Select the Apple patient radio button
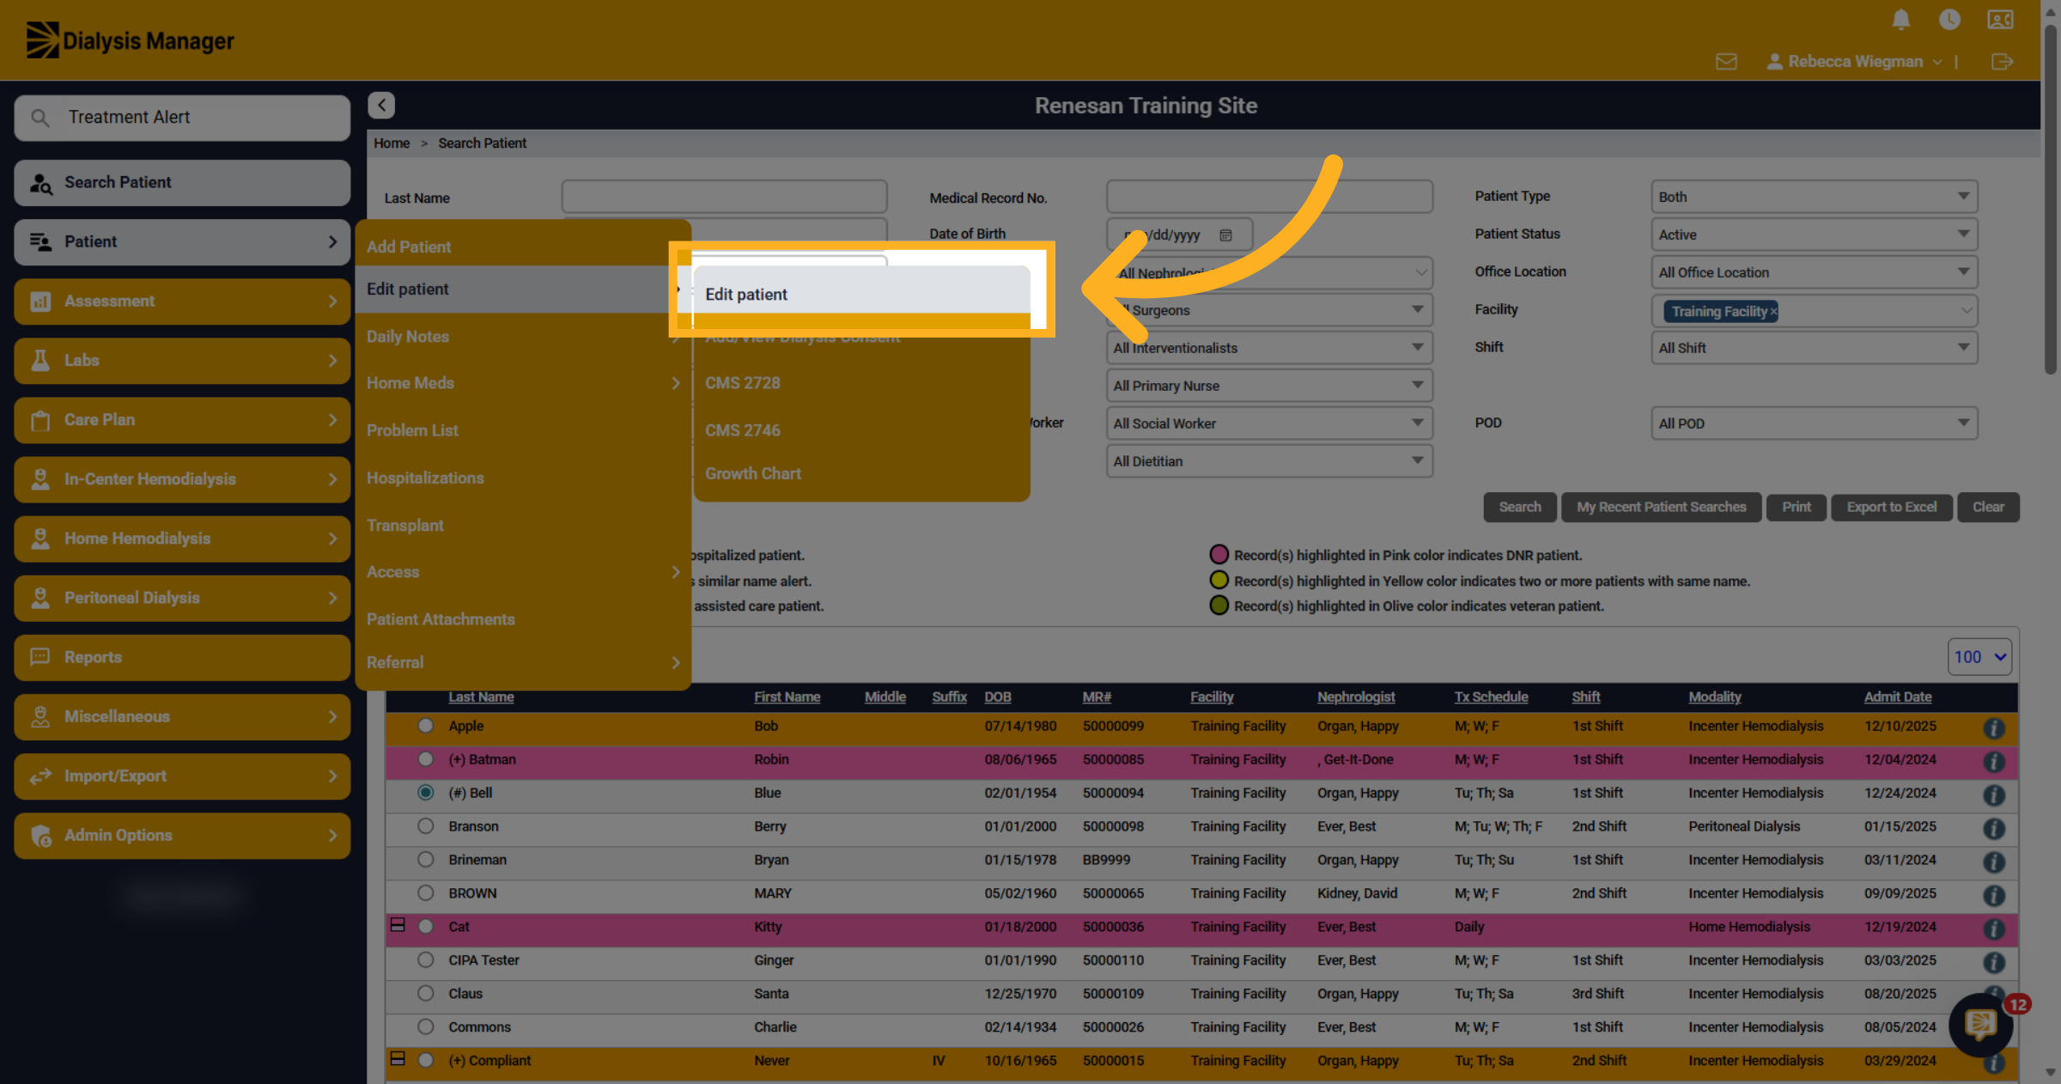The image size is (2061, 1084). 426,726
